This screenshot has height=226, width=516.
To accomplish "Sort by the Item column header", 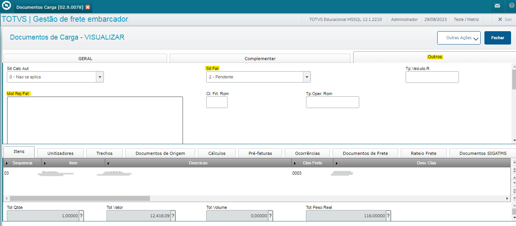I will click(x=73, y=163).
